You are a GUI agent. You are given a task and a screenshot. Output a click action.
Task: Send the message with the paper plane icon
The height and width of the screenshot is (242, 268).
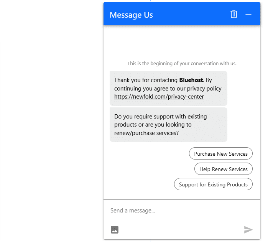pyautogui.click(x=248, y=229)
